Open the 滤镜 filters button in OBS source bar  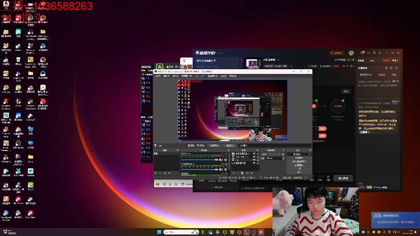coord(201,146)
